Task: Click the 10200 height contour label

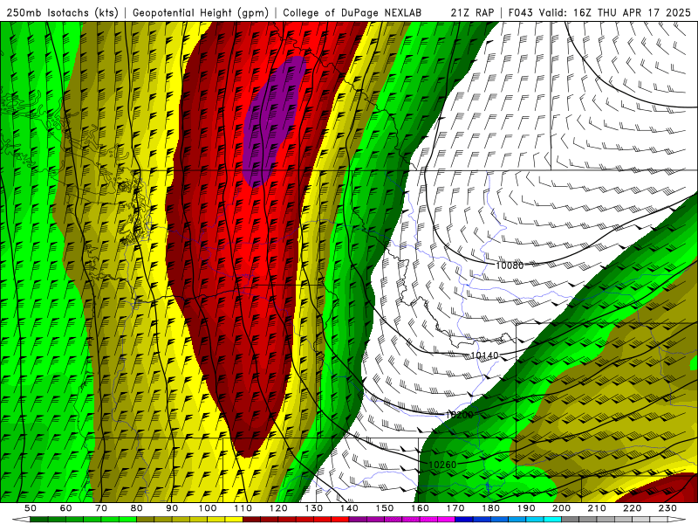Action: 460,415
